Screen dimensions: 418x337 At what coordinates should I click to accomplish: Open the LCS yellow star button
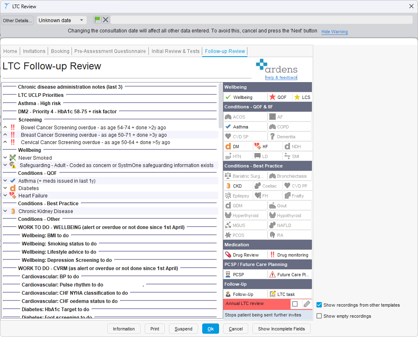click(x=302, y=97)
